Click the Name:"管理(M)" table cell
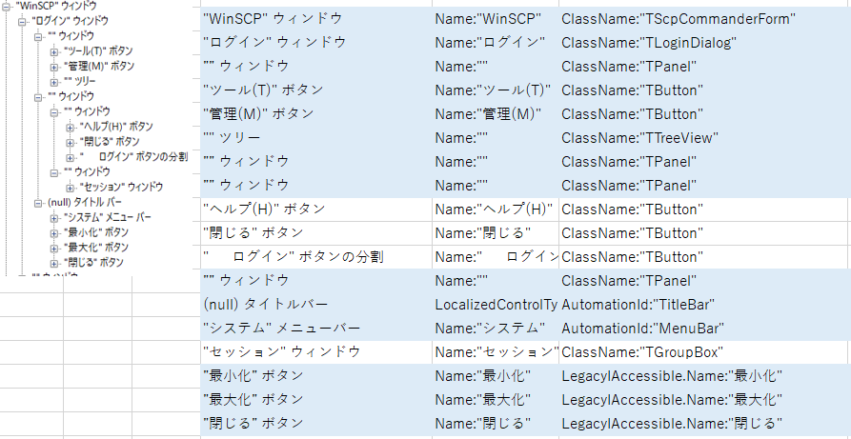The height and width of the screenshot is (439, 851). [x=496, y=114]
